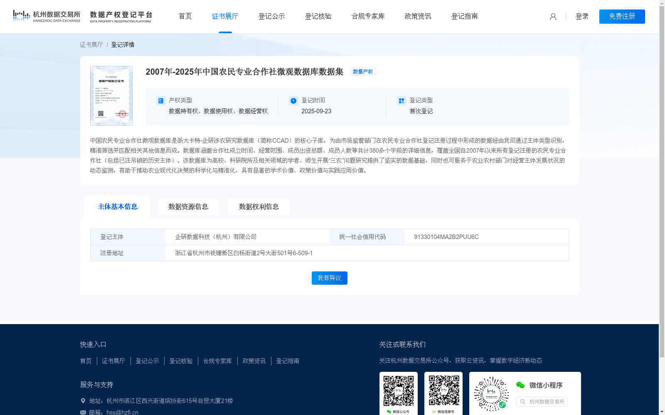Open the 合规专家库 nav item

pyautogui.click(x=368, y=16)
